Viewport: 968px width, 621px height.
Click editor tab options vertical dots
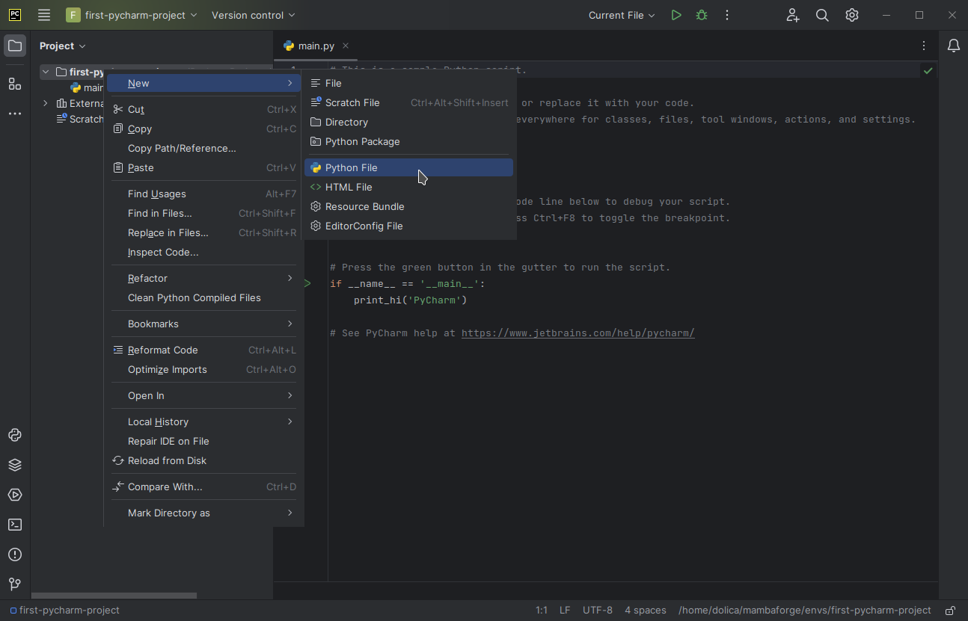point(924,46)
